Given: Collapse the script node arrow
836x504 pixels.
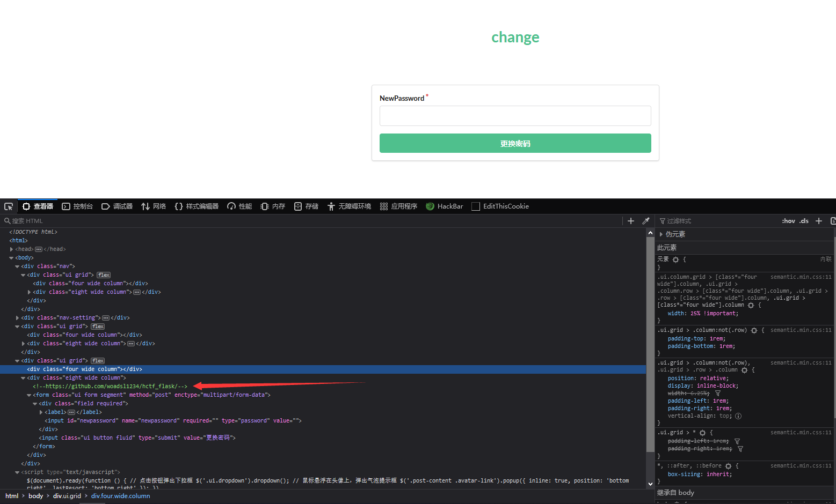Looking at the screenshot, I should 17,472.
